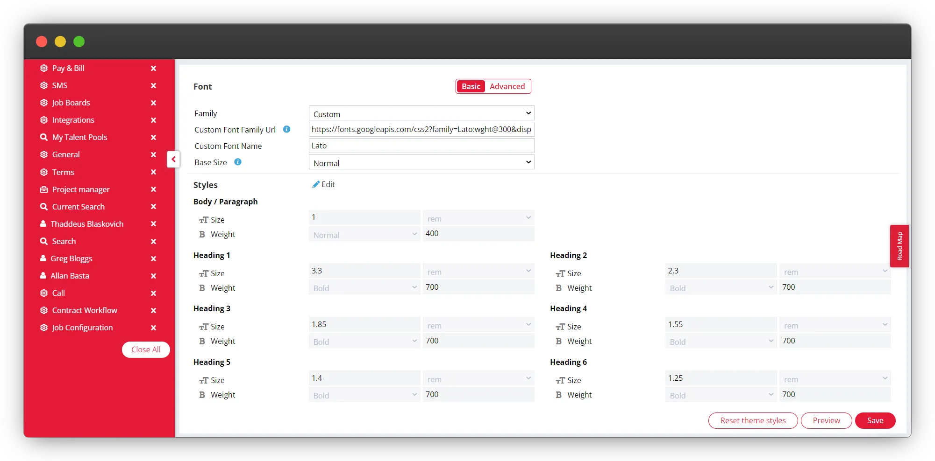Click the SMS gear icon
Viewport: 935px width, 461px height.
pos(44,85)
